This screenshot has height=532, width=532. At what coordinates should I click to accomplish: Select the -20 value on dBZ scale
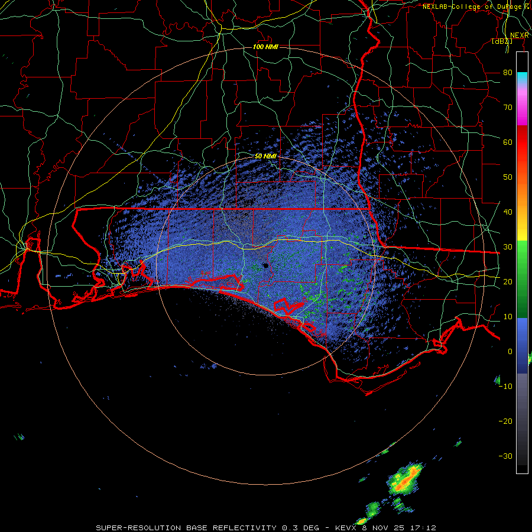(x=505, y=421)
